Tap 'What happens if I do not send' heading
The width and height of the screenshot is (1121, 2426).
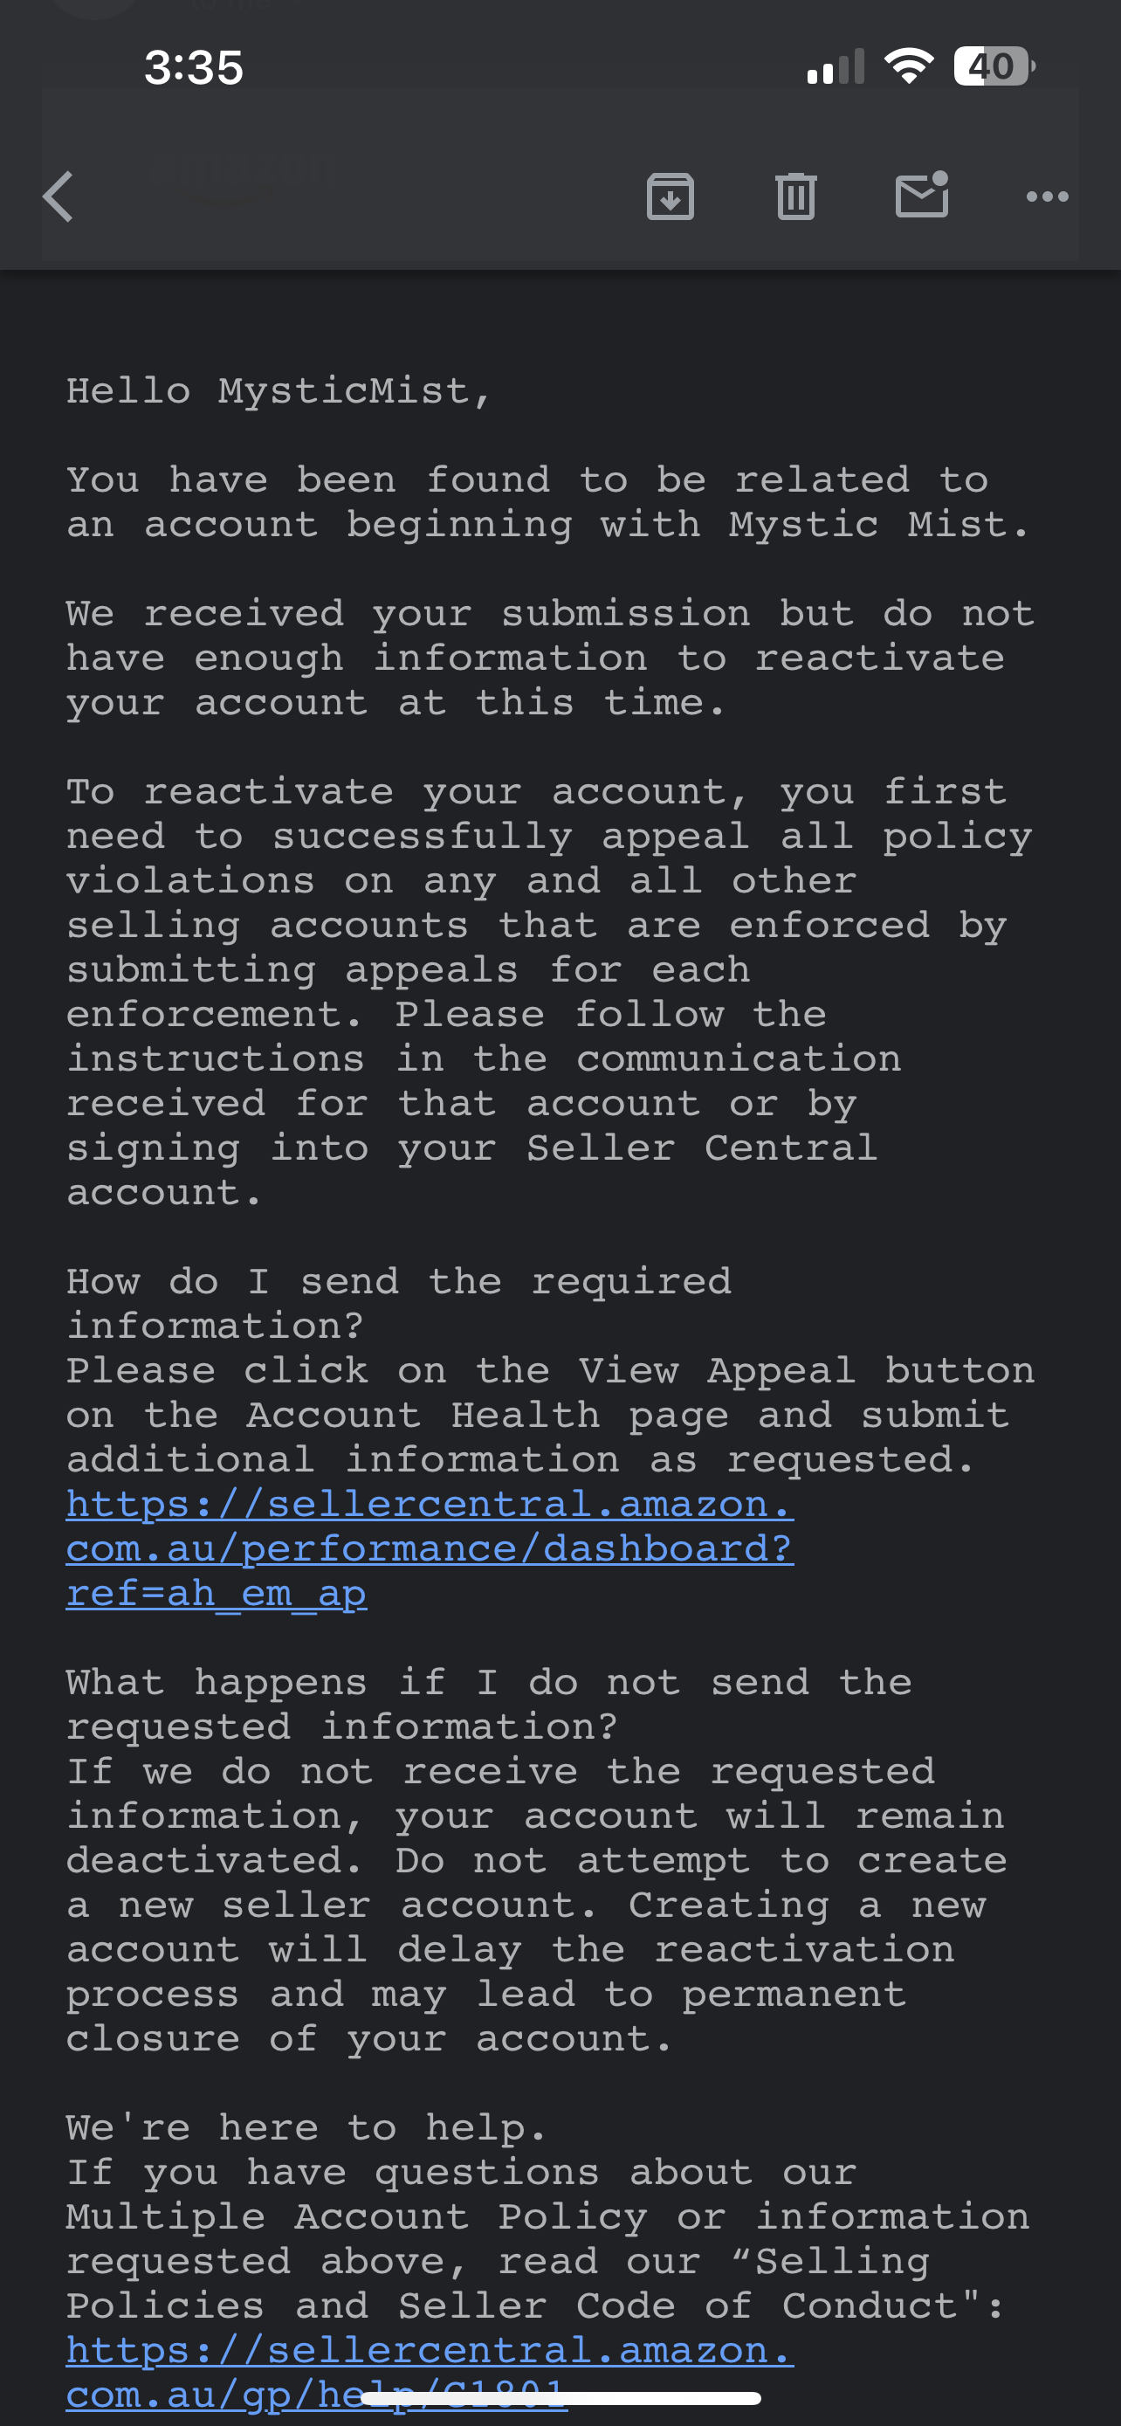point(490,1705)
